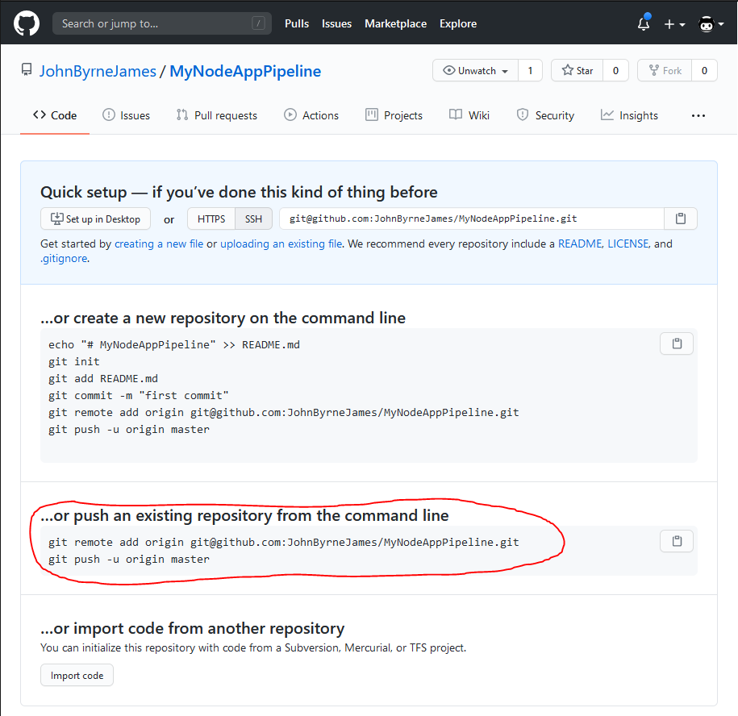
Task: Open the Wiki tab
Action: point(469,115)
